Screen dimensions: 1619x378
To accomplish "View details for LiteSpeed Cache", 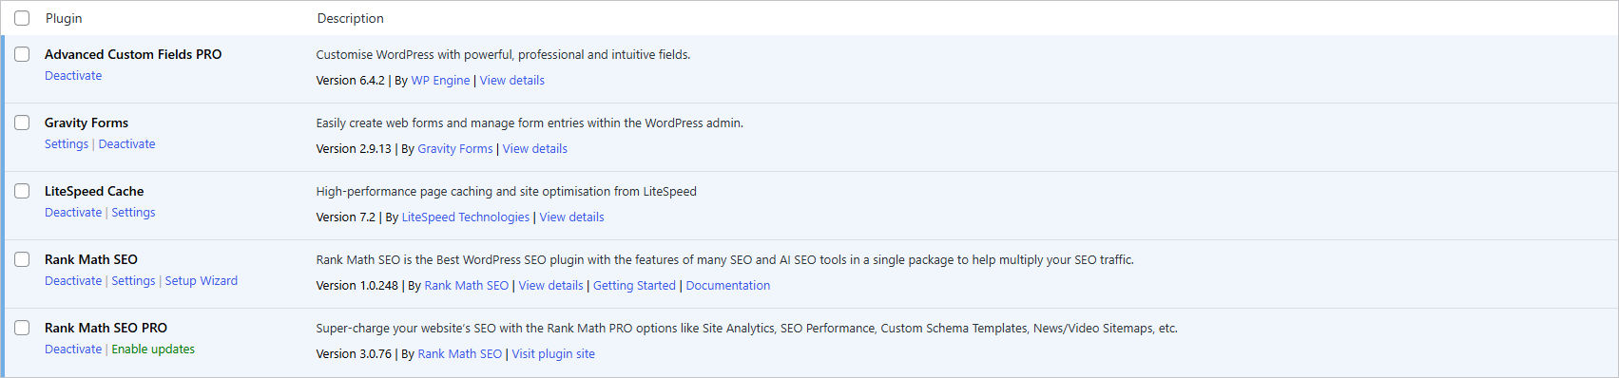I will click(x=572, y=217).
